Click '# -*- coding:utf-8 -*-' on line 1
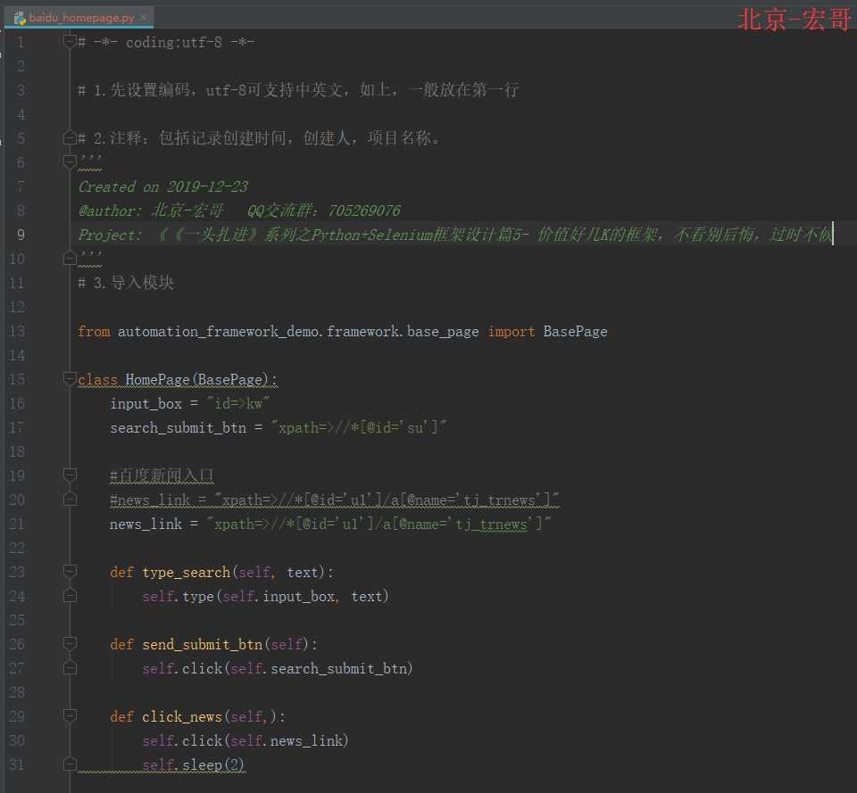 pos(166,42)
